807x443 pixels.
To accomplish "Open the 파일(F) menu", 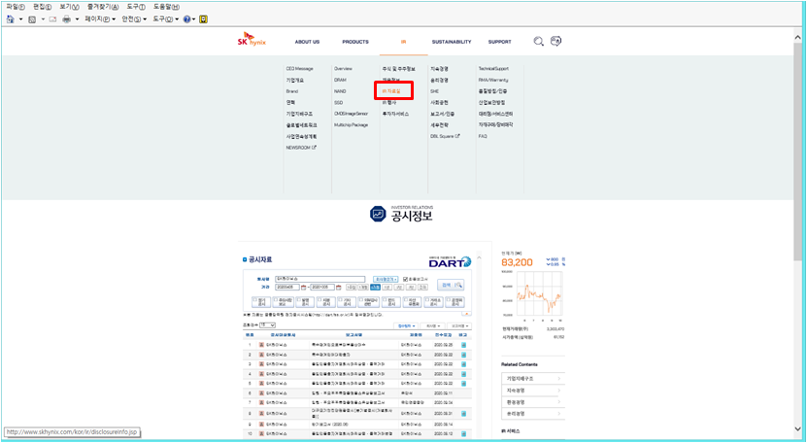I will [x=16, y=7].
